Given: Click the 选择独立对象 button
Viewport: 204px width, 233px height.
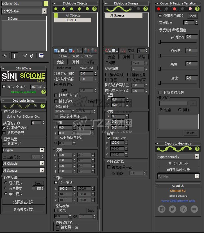Looking at the screenshot, I should coord(23,202).
